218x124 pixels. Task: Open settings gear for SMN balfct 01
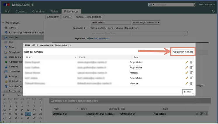197,114
